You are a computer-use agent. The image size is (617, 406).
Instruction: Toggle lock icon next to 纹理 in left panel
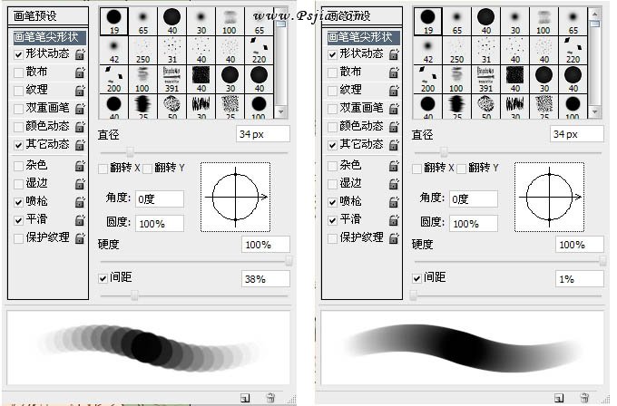tap(80, 91)
